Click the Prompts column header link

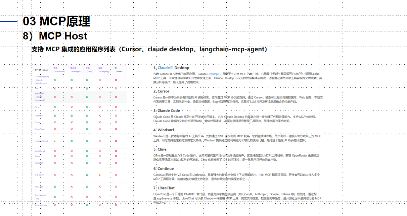[76, 70]
